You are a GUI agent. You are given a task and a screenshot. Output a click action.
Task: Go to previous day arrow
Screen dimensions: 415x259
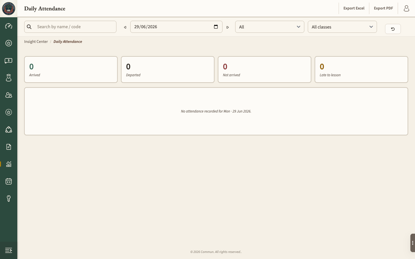tap(125, 27)
